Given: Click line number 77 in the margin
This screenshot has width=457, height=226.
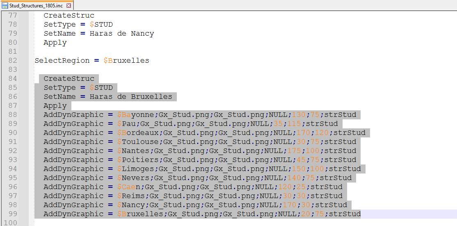Looking at the screenshot, I should point(13,15).
